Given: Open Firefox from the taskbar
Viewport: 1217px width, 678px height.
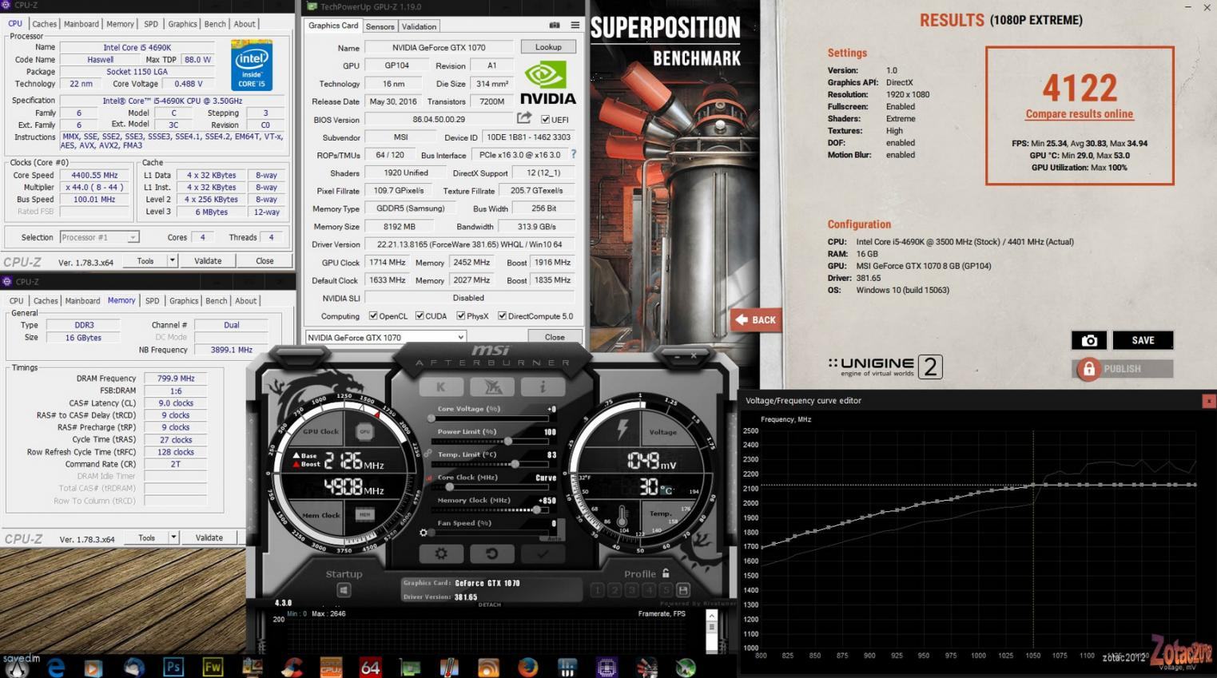Looking at the screenshot, I should (527, 667).
